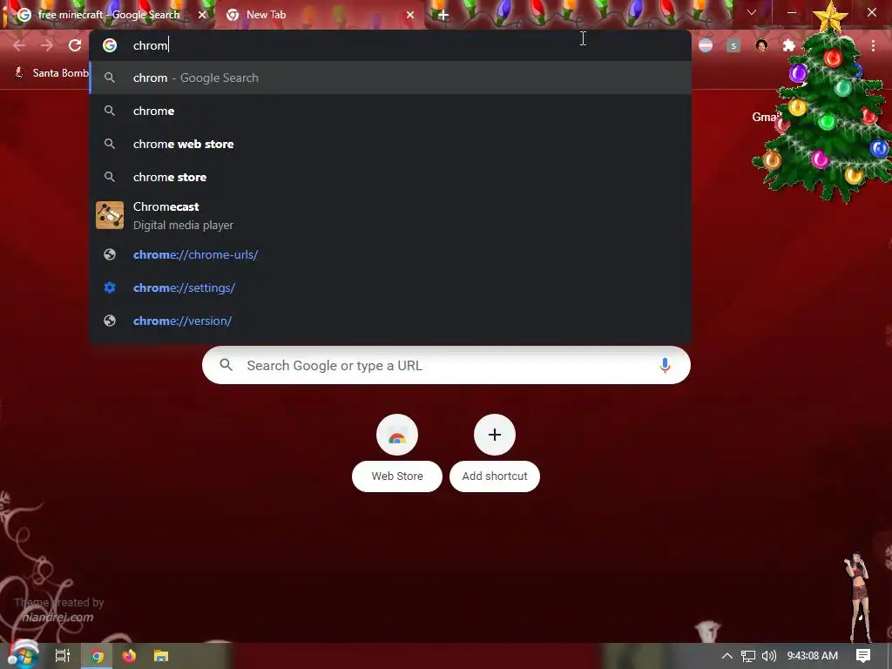Pick the 'chrome web store' suggestion
The width and height of the screenshot is (892, 669).
tap(390, 144)
